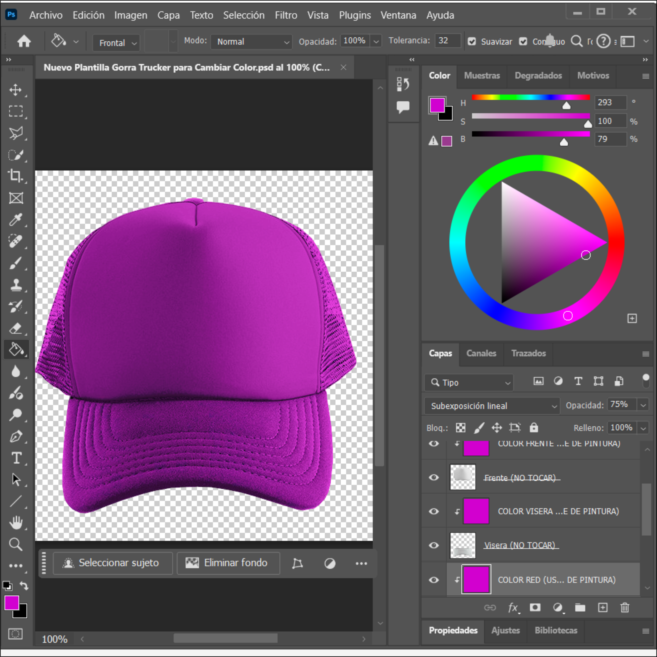Select the Crop tool
Screen dimensions: 657x657
pyautogui.click(x=15, y=176)
